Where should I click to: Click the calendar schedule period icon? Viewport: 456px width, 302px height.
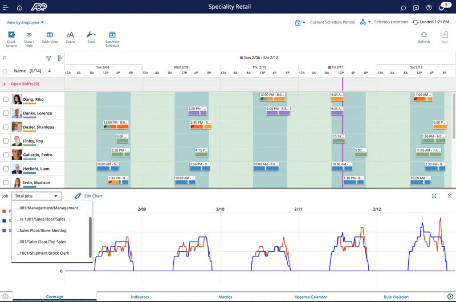pyautogui.click(x=298, y=23)
